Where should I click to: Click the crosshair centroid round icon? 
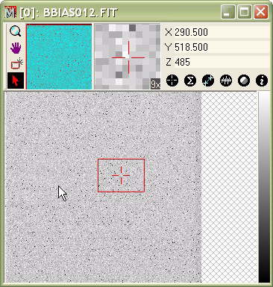tap(172, 81)
